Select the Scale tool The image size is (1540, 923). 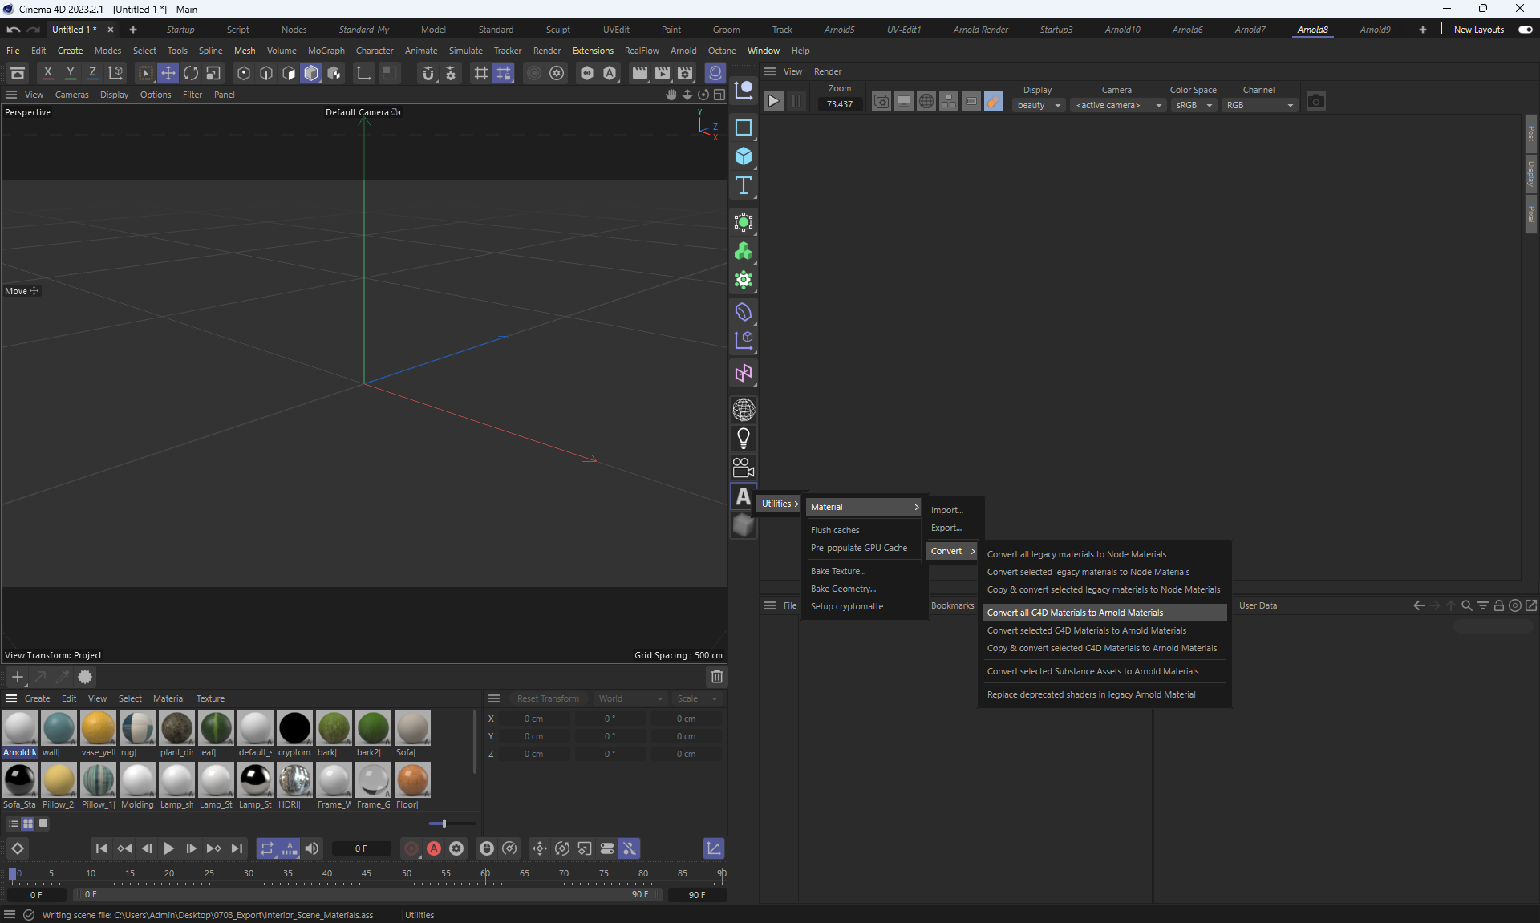[x=213, y=73]
